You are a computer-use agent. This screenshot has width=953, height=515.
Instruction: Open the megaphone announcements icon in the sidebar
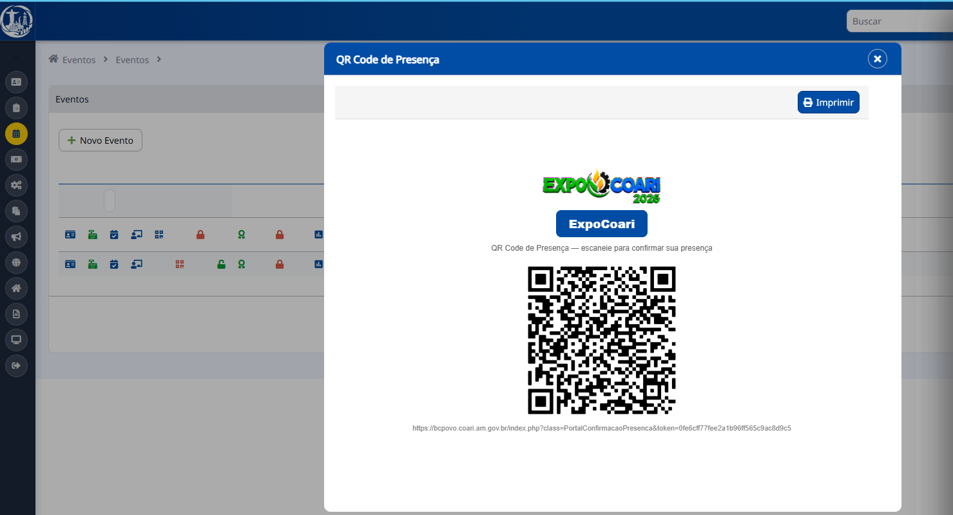pos(16,237)
